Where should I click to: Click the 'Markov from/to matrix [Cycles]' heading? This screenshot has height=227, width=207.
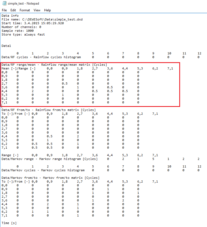click(71, 178)
